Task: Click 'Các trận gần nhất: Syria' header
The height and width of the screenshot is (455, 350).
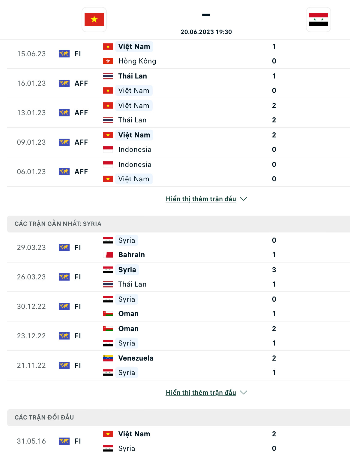Action: [x=58, y=224]
